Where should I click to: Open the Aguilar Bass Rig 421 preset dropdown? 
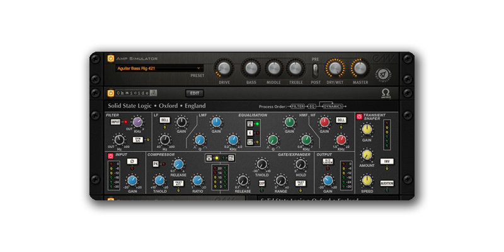point(157,68)
